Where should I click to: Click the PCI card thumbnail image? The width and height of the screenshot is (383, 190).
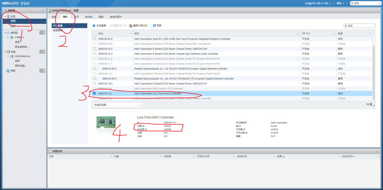(x=106, y=123)
